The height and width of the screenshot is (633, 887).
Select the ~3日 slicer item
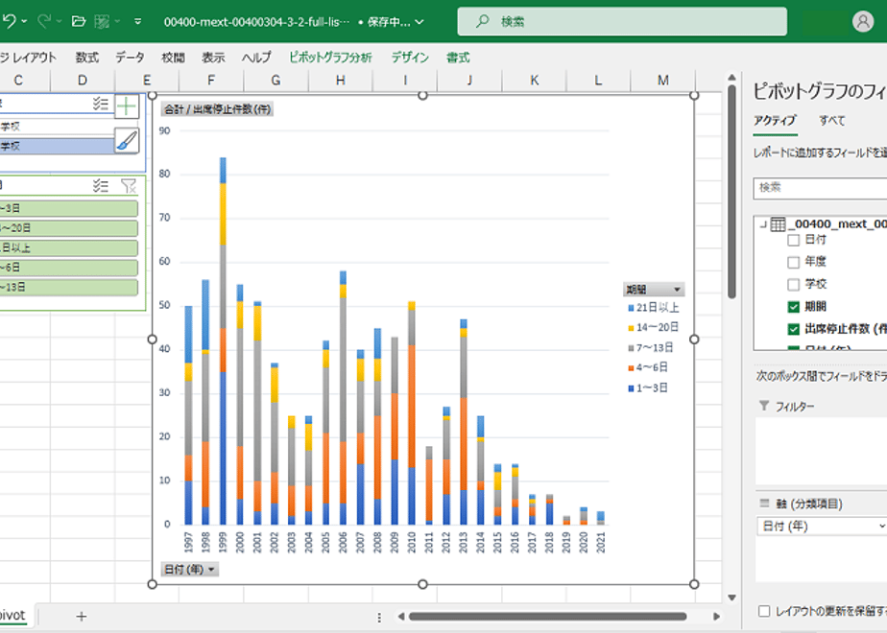click(x=68, y=208)
